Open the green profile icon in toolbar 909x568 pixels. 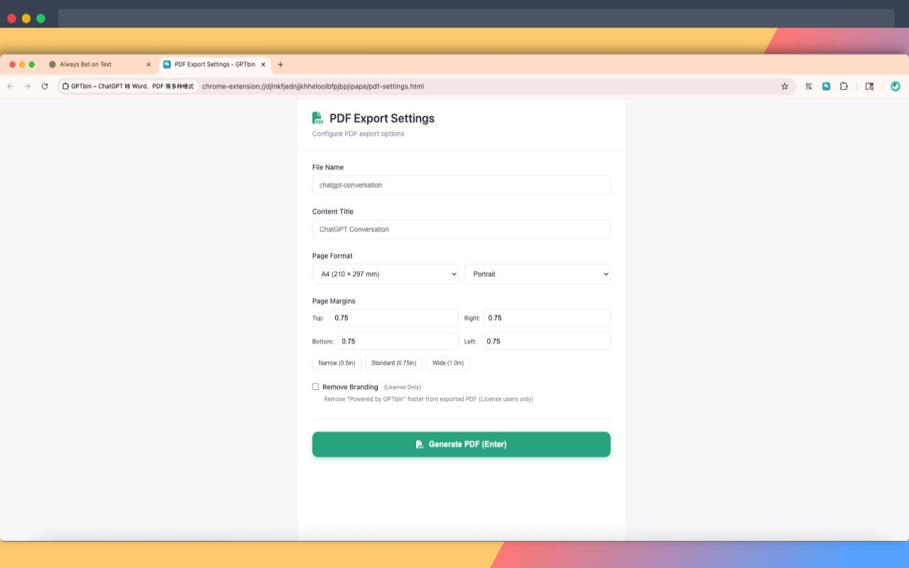point(896,86)
